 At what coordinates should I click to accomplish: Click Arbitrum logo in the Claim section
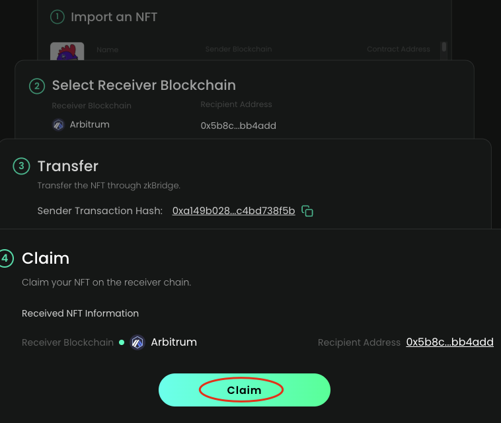[137, 342]
